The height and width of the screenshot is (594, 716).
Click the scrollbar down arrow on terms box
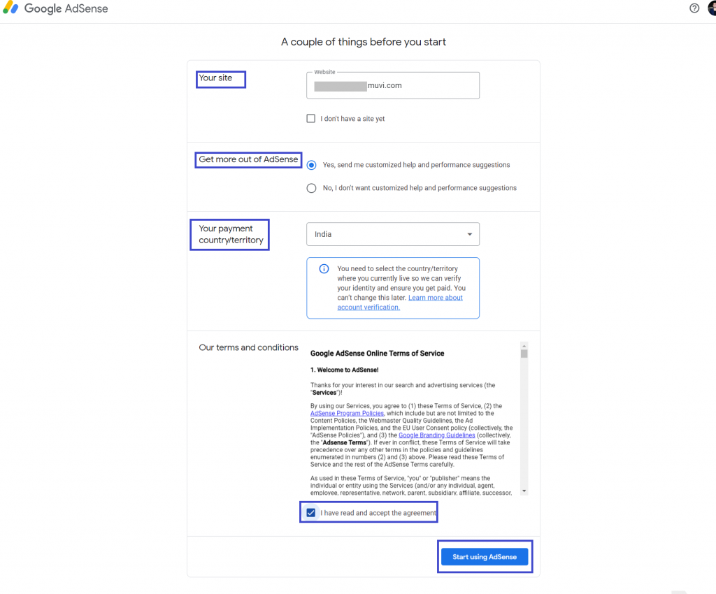coord(524,491)
